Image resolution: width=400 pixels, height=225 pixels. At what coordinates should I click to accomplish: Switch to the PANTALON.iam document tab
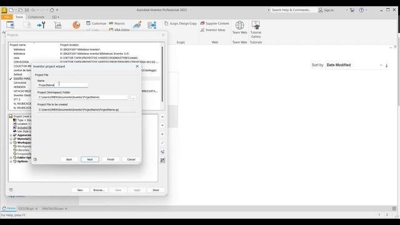52,209
